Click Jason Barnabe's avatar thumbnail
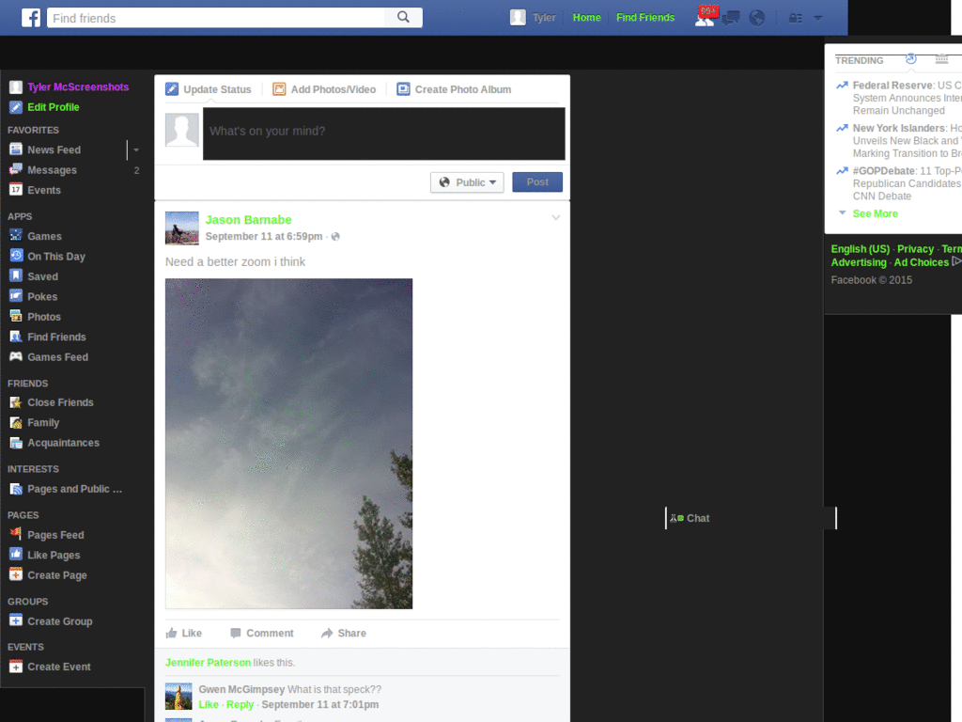Image resolution: width=962 pixels, height=722 pixels. coord(182,228)
